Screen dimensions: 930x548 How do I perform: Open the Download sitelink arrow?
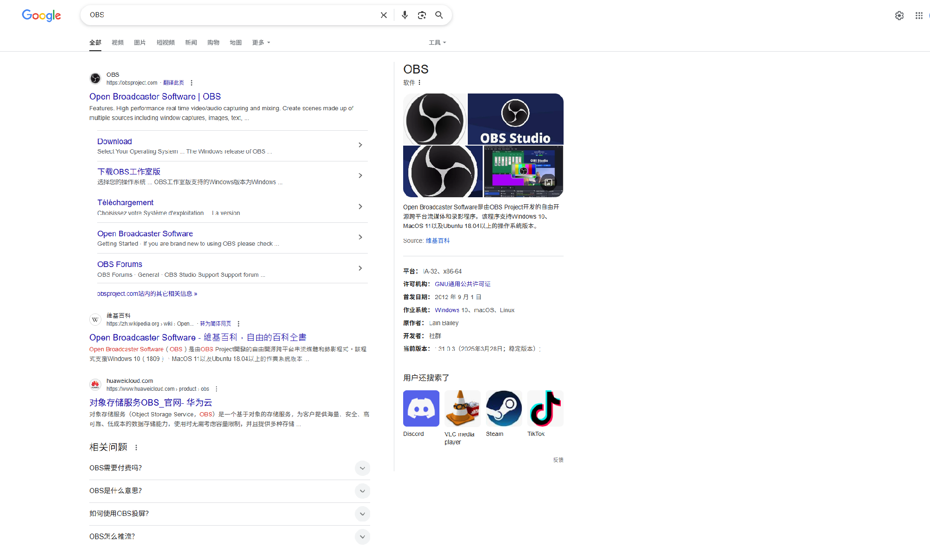(x=360, y=145)
